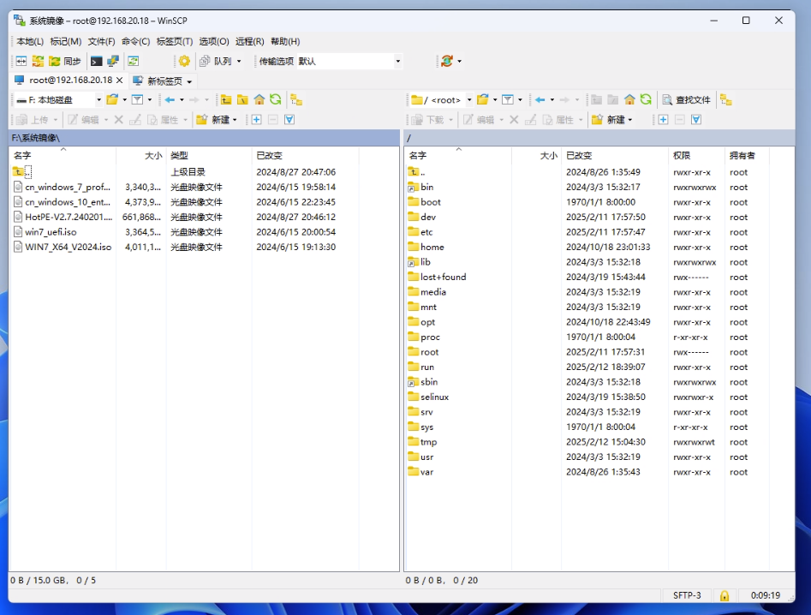Open the terminal console icon
This screenshot has width=811, height=615.
tap(97, 61)
